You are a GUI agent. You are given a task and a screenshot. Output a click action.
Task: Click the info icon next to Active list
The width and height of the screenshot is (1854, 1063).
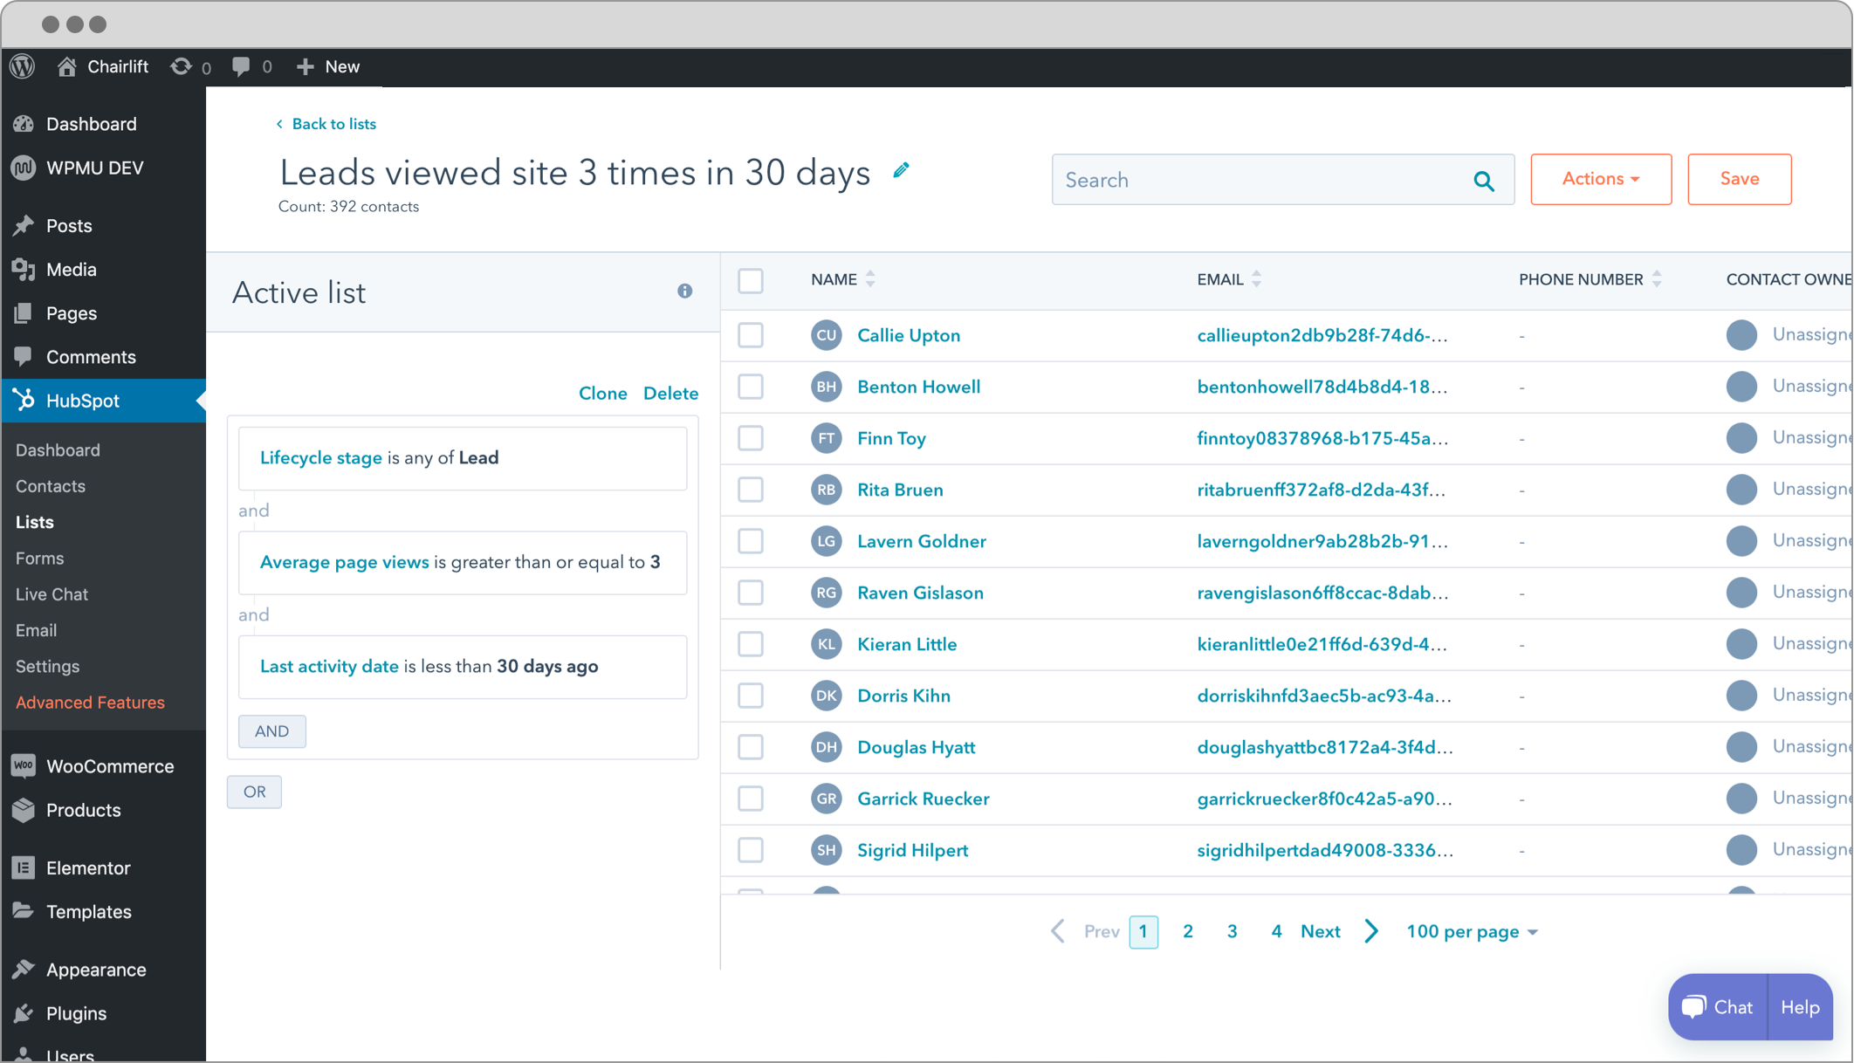tap(685, 291)
